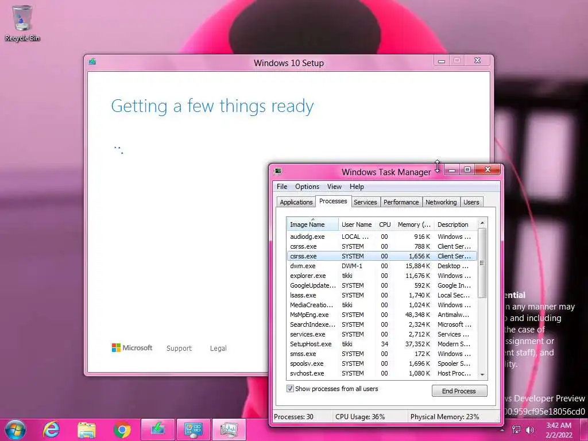Click the process list scrollbar thumb

tap(482, 262)
